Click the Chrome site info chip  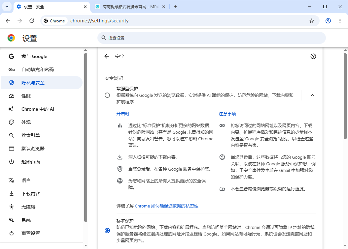click(x=54, y=21)
